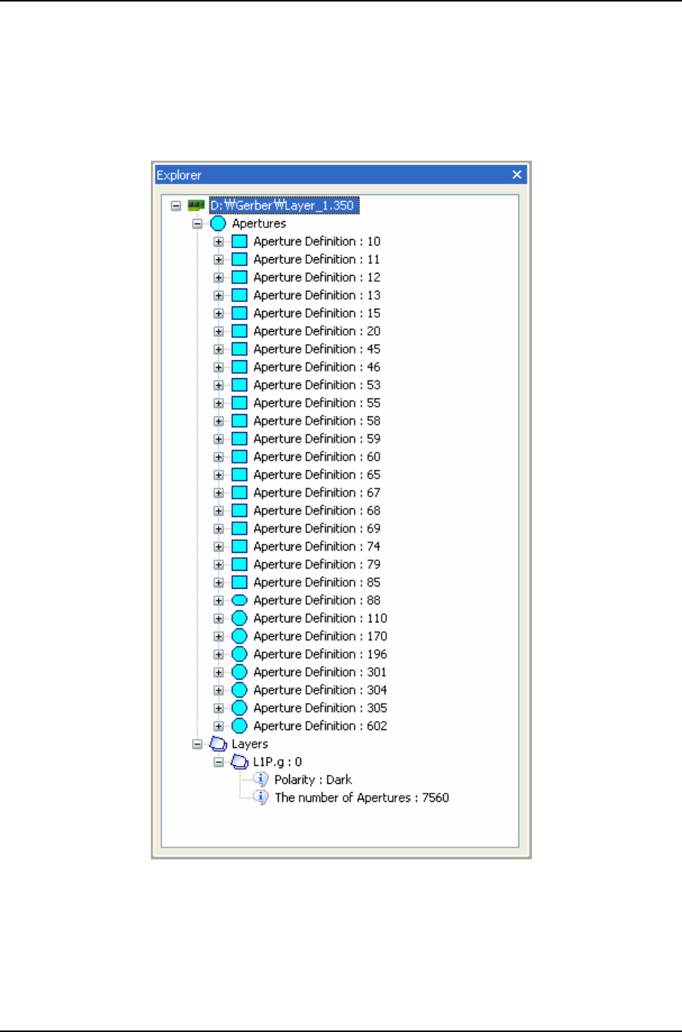Image resolution: width=682 pixels, height=1032 pixels.
Task: Select the text 'Aperture Definition : 602'
Action: (320, 726)
